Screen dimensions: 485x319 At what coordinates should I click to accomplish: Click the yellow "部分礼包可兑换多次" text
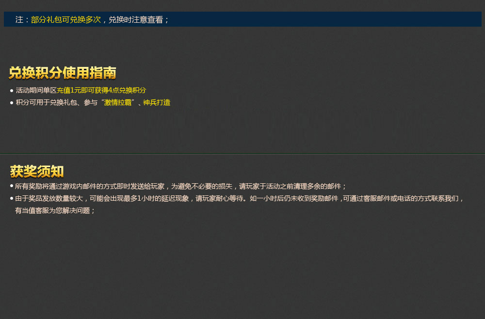coord(66,20)
